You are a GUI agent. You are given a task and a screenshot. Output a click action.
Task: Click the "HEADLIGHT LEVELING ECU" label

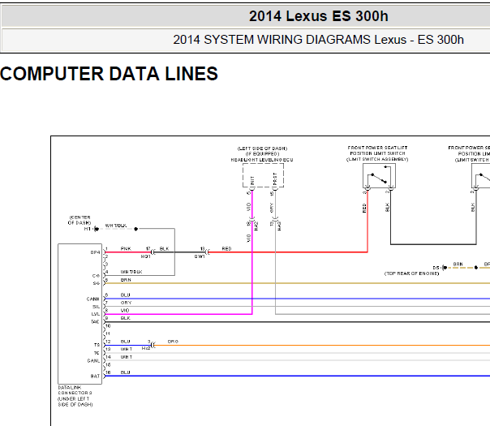[262, 160]
